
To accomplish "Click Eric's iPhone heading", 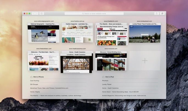I will pos(39,77).
